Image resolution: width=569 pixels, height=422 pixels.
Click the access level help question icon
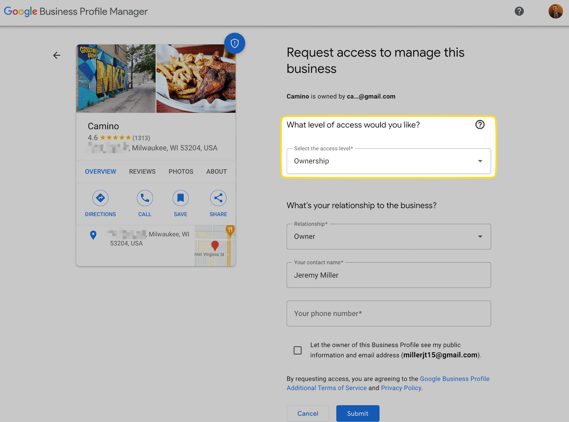pos(480,125)
